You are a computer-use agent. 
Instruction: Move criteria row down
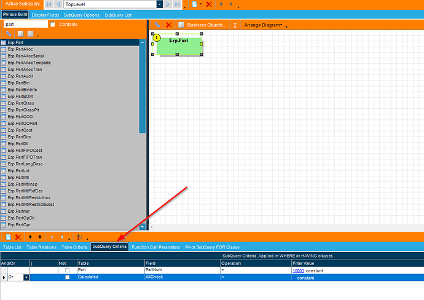tap(40, 237)
